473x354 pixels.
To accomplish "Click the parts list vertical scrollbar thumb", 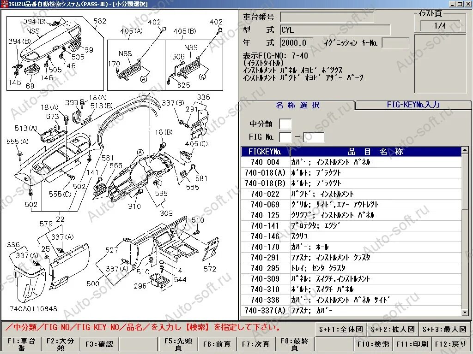I will pyautogui.click(x=466, y=181).
